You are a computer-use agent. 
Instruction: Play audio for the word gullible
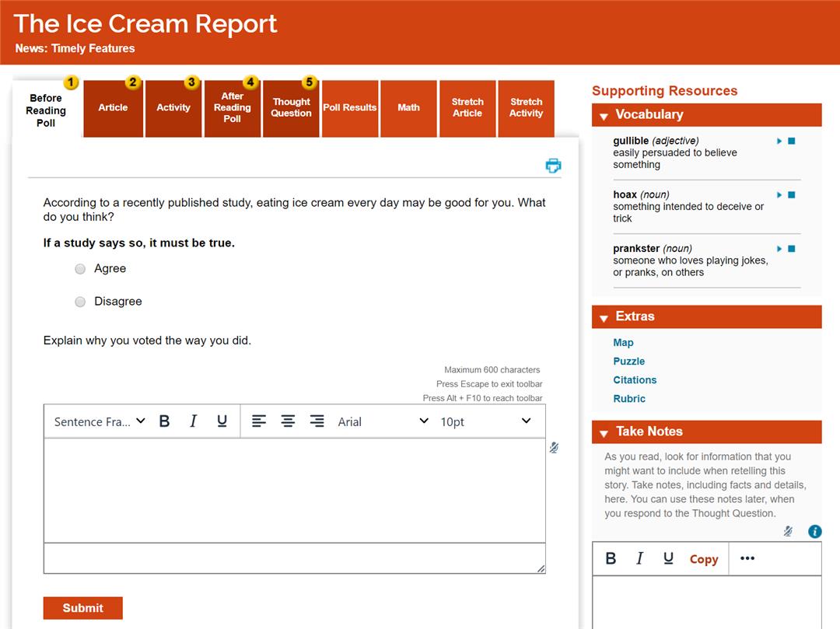pos(779,142)
